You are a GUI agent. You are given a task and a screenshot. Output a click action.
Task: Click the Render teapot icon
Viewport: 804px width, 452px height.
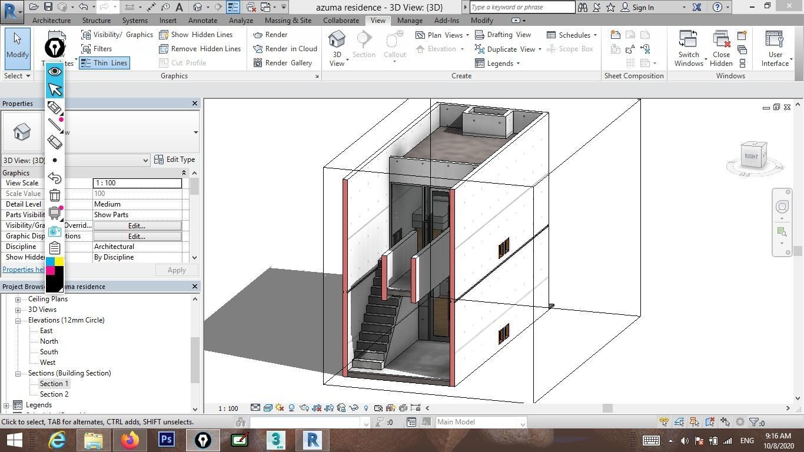258,35
